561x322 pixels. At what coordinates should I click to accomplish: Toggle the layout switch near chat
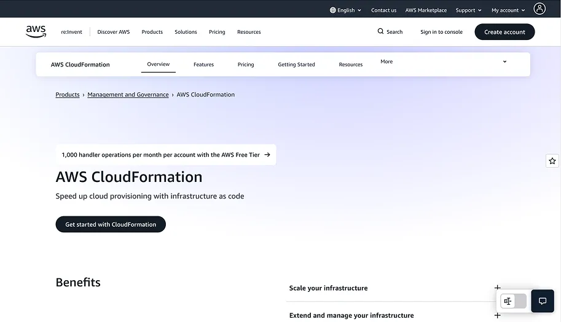pyautogui.click(x=514, y=301)
